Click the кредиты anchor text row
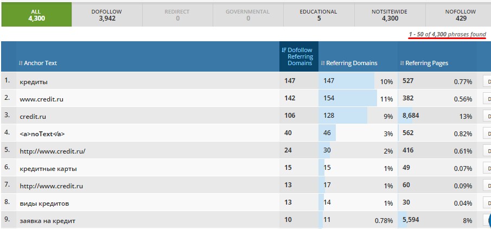This screenshot has height=229, width=491. coord(34,82)
